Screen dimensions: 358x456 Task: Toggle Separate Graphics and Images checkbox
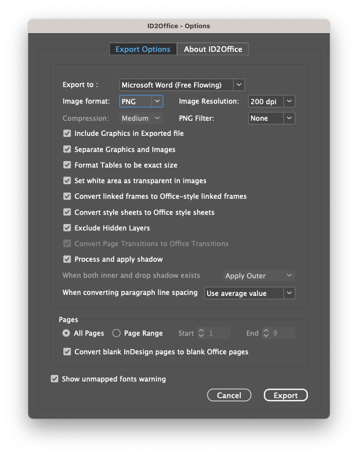[x=67, y=149]
